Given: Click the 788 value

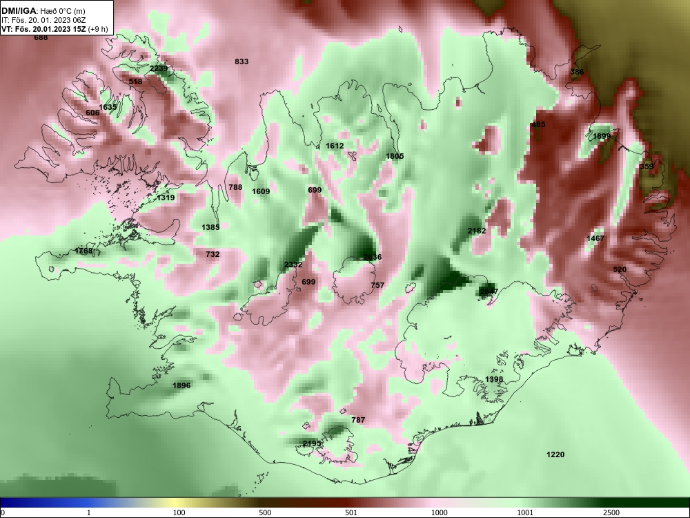Looking at the screenshot, I should click(x=235, y=188).
